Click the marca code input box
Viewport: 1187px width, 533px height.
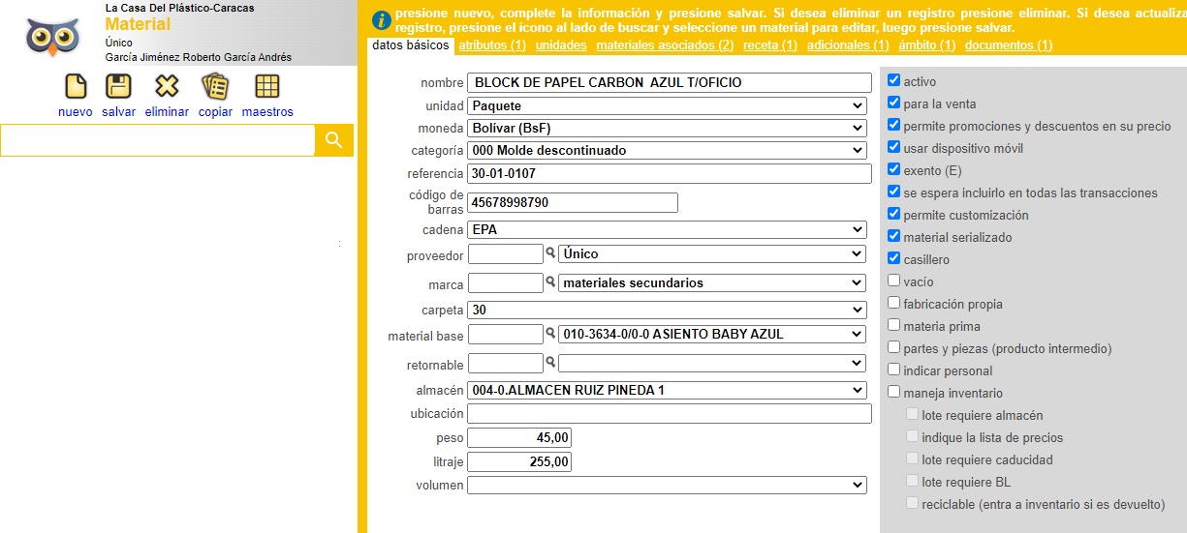(506, 282)
